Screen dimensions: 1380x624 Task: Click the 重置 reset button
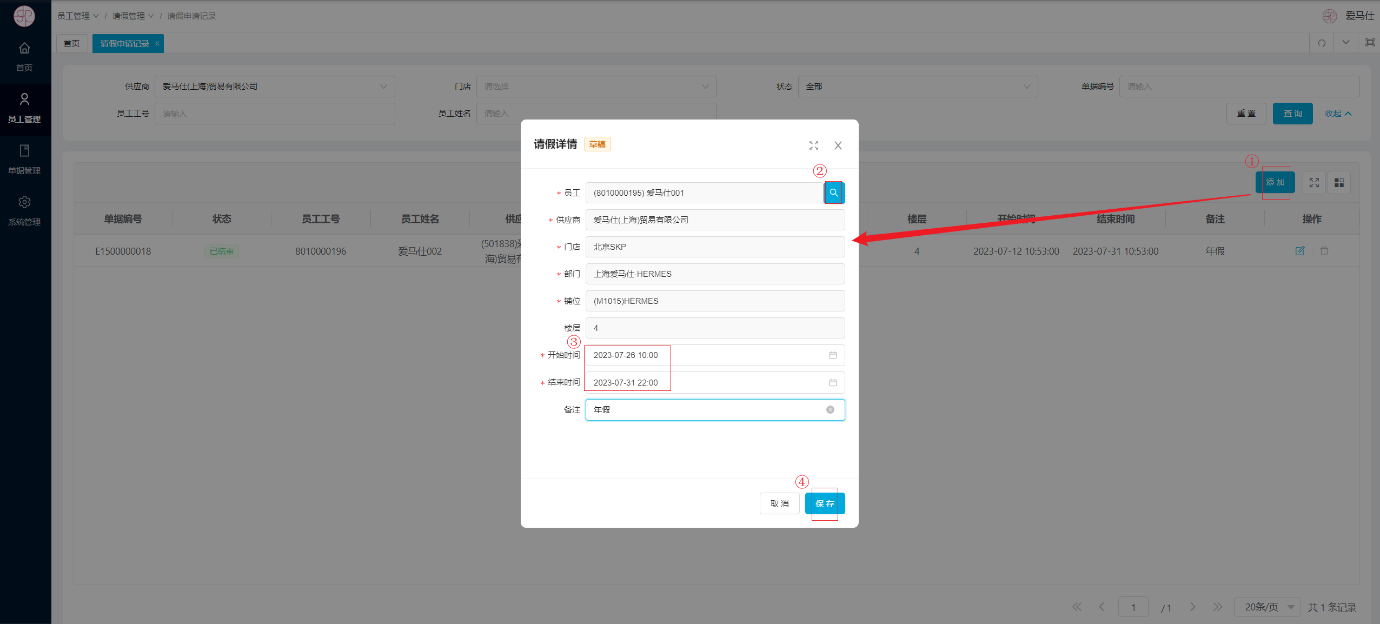point(1246,114)
